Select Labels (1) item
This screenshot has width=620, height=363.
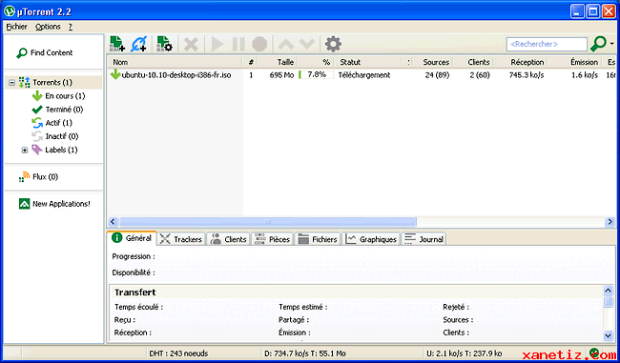click(54, 150)
